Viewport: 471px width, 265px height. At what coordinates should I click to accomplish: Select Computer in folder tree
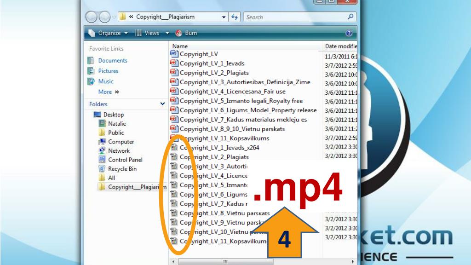(121, 142)
